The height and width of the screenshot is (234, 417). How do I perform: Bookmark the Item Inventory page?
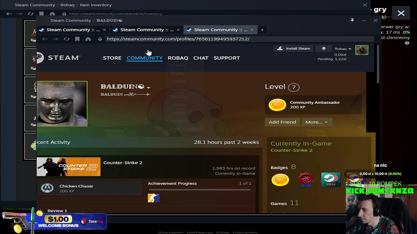click(41, 14)
